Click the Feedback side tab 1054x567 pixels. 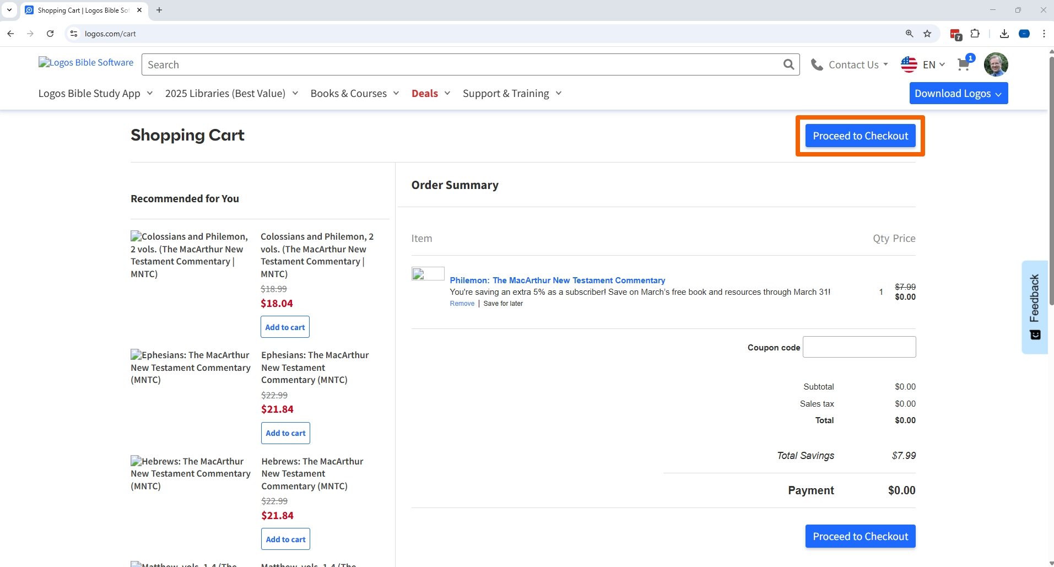pyautogui.click(x=1035, y=307)
